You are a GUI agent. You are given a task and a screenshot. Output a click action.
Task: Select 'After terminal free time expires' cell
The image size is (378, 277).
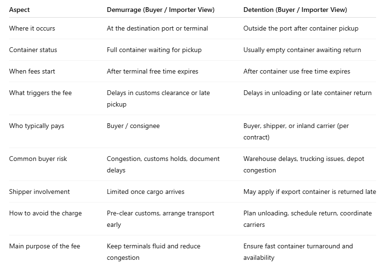point(152,71)
